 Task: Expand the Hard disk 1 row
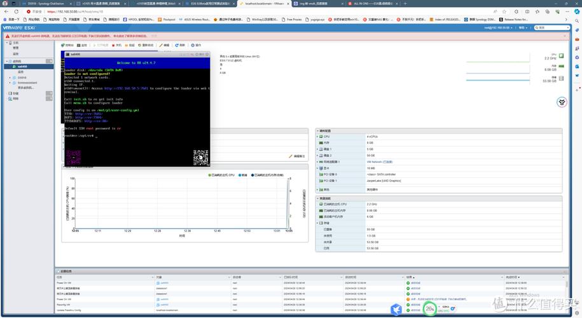[319, 149]
